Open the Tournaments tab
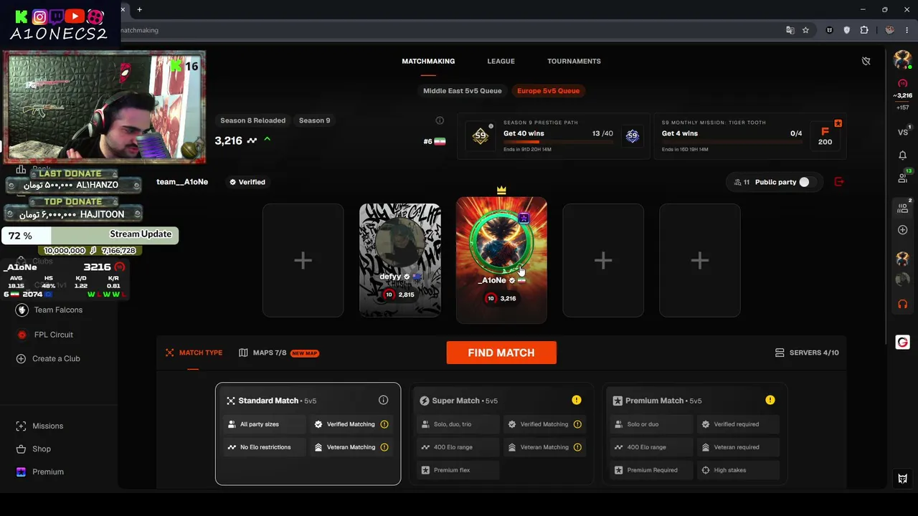The height and width of the screenshot is (516, 918). click(x=574, y=61)
